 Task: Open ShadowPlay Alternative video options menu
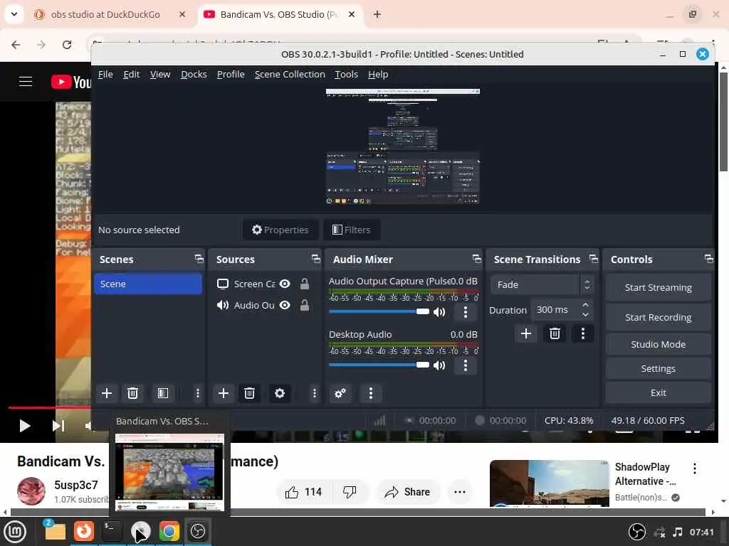(x=695, y=469)
